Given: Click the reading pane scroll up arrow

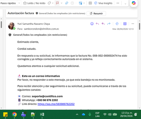Looking at the screenshot, I should click(140, 21).
